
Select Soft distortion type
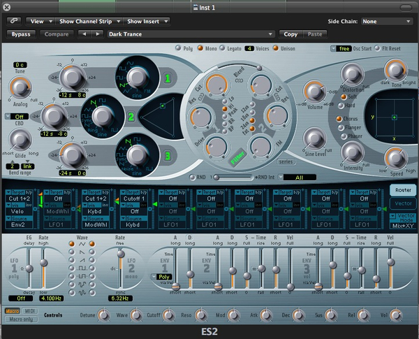coord(344,96)
